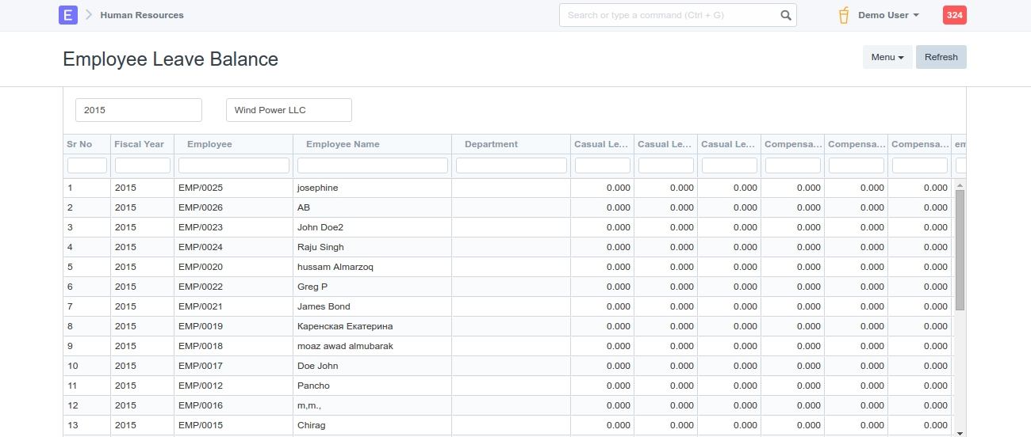Focus the Employee Name filter box
1031x437 pixels.
(372, 165)
